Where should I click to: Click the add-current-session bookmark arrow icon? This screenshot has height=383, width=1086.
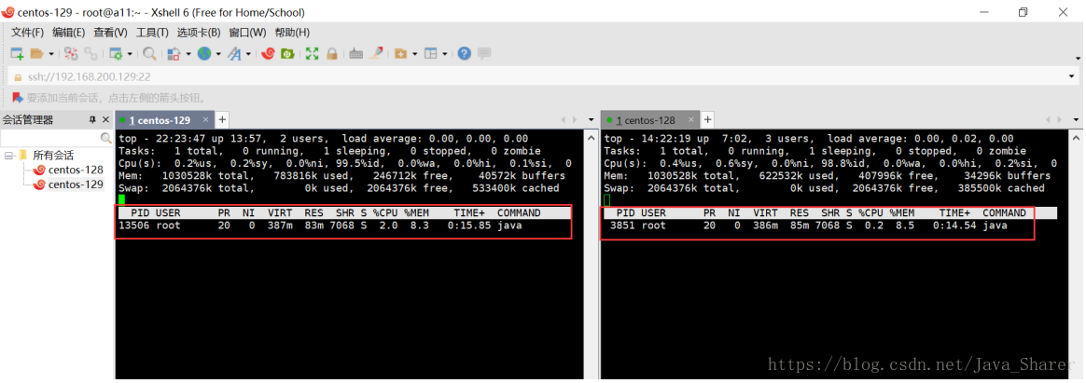pyautogui.click(x=18, y=98)
